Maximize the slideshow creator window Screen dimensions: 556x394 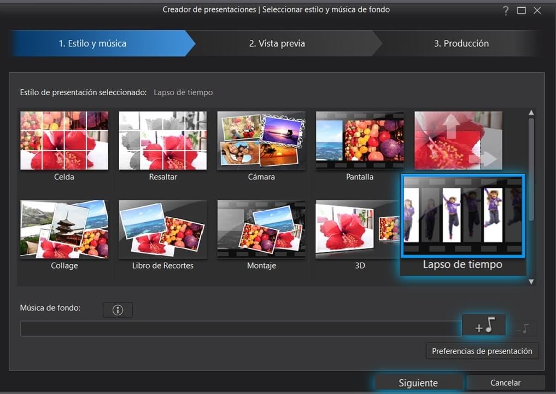coord(521,10)
